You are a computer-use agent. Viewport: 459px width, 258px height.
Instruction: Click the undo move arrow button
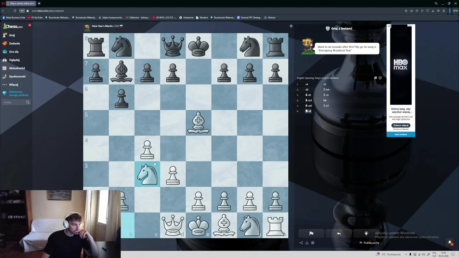(x=339, y=234)
